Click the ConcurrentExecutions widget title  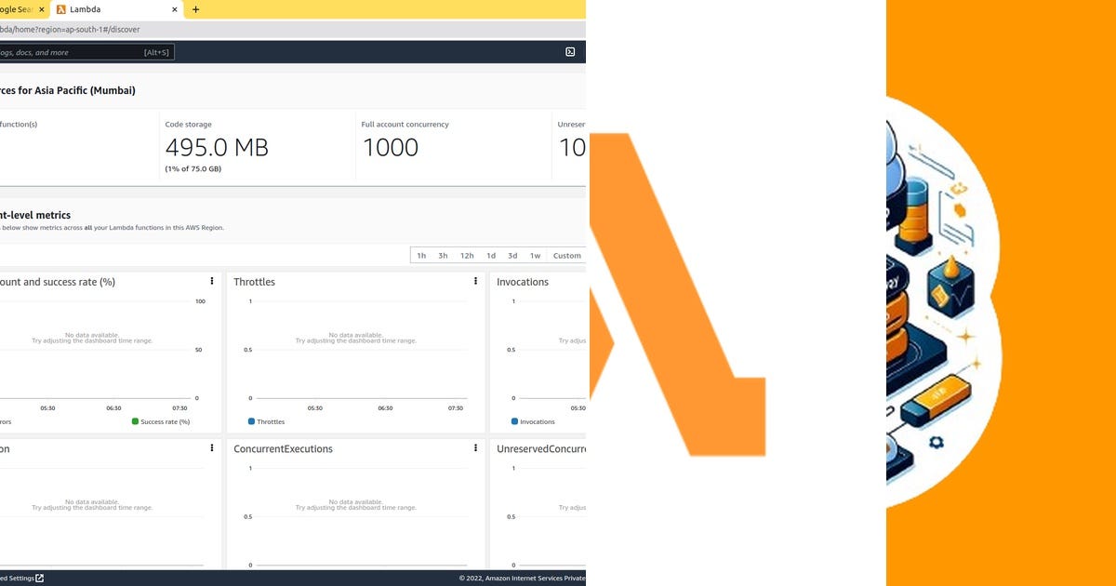pyautogui.click(x=283, y=448)
